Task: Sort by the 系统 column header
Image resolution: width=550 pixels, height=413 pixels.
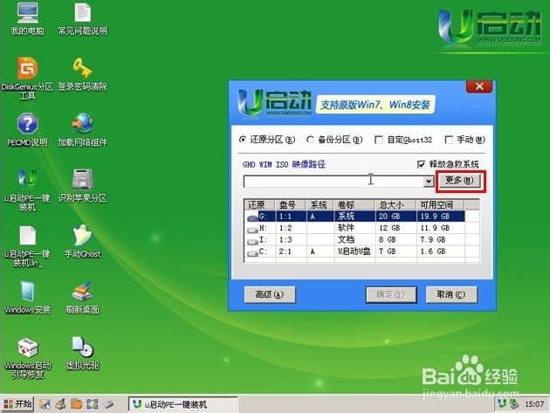Action: pos(320,204)
